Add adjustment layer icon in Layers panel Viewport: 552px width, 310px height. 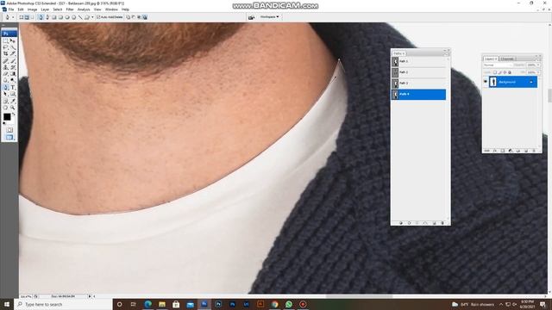pos(511,151)
